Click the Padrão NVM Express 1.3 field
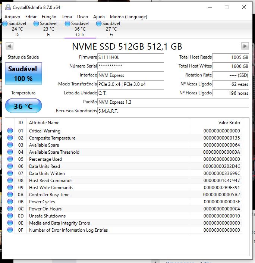 (173, 102)
